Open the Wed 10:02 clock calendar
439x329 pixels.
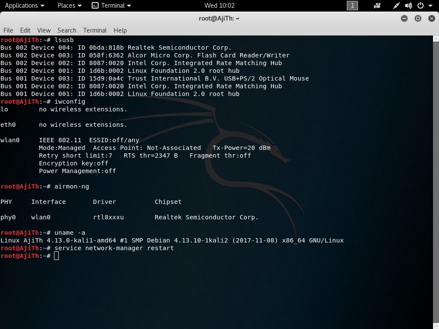pyautogui.click(x=219, y=6)
